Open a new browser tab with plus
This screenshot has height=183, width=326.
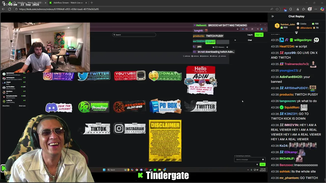(92, 3)
